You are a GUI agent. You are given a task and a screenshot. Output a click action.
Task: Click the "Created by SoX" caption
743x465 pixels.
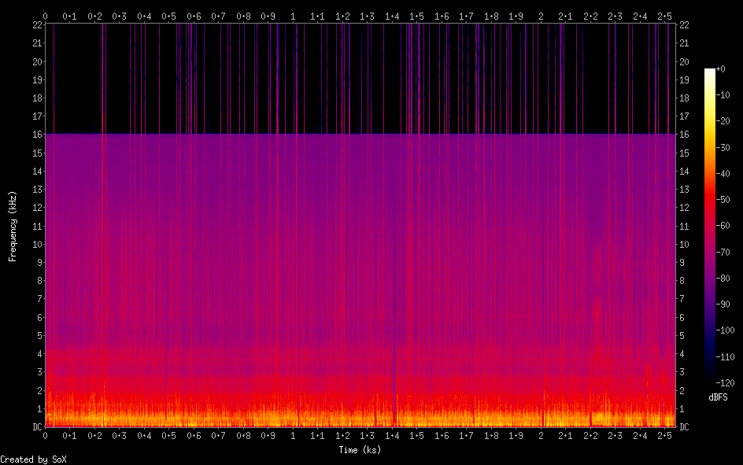[x=33, y=459]
